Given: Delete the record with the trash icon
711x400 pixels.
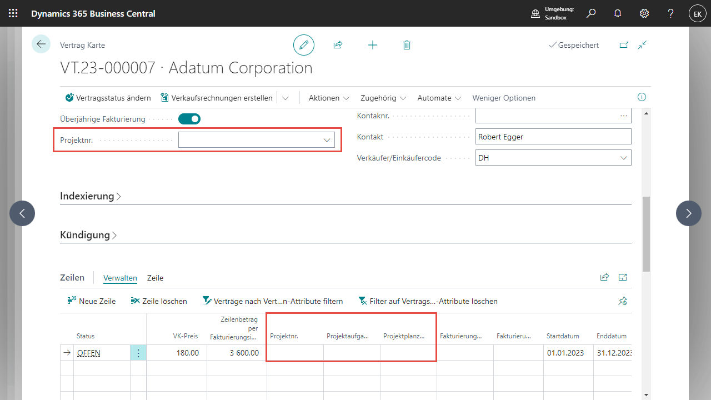Looking at the screenshot, I should point(407,45).
